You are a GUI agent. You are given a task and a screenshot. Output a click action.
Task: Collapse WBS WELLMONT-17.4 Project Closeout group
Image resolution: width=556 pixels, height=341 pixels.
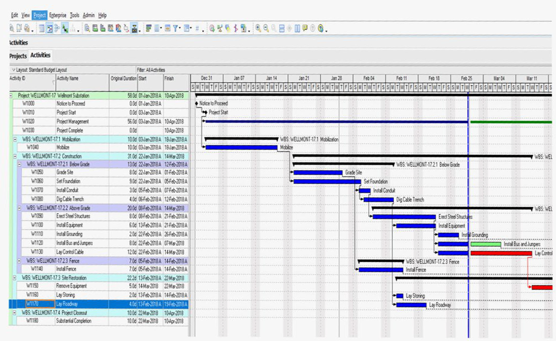coord(15,312)
